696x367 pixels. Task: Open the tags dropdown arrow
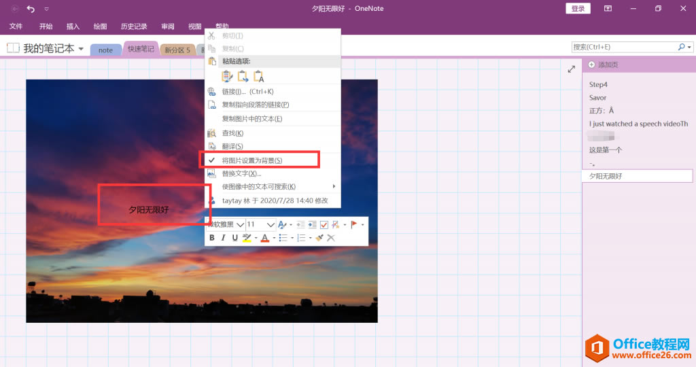[x=345, y=225]
